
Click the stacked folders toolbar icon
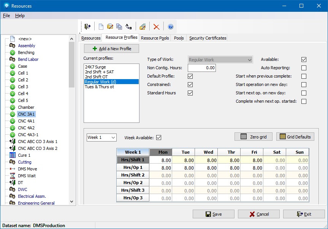pyautogui.click(x=143, y=27)
